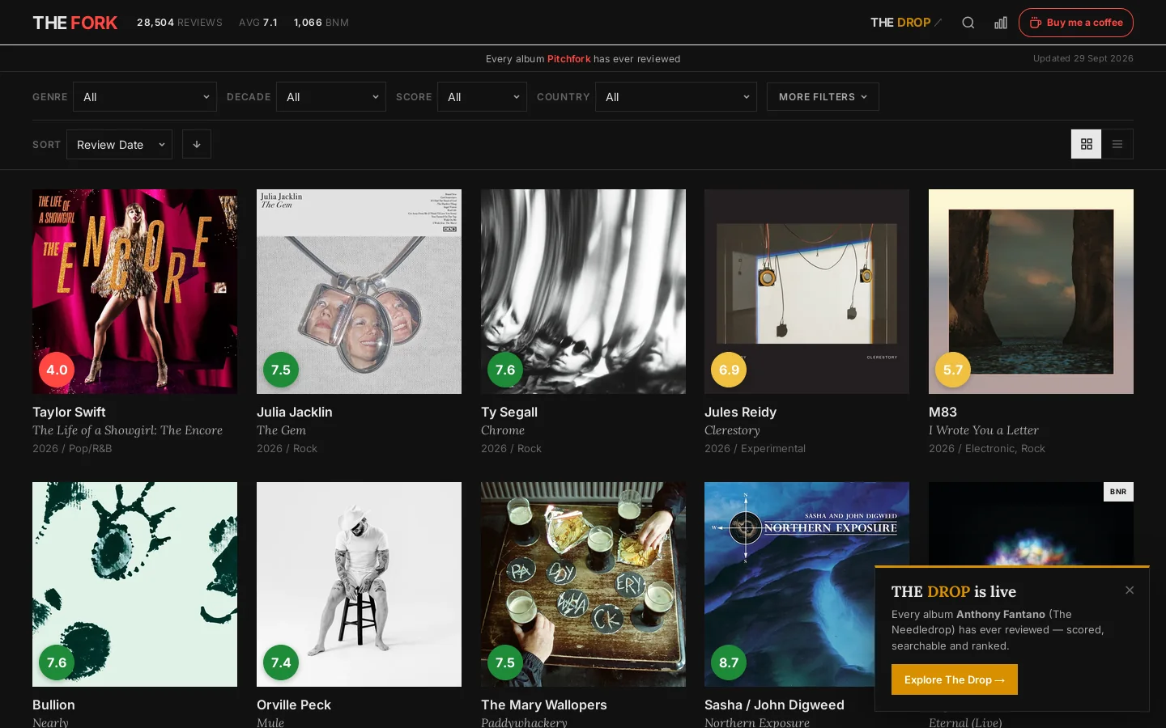Open Orville Peck Mule album cover
1166x728 pixels.
point(359,585)
